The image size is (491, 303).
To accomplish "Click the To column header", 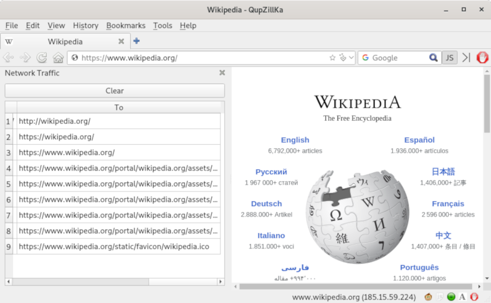I will click(x=118, y=107).
